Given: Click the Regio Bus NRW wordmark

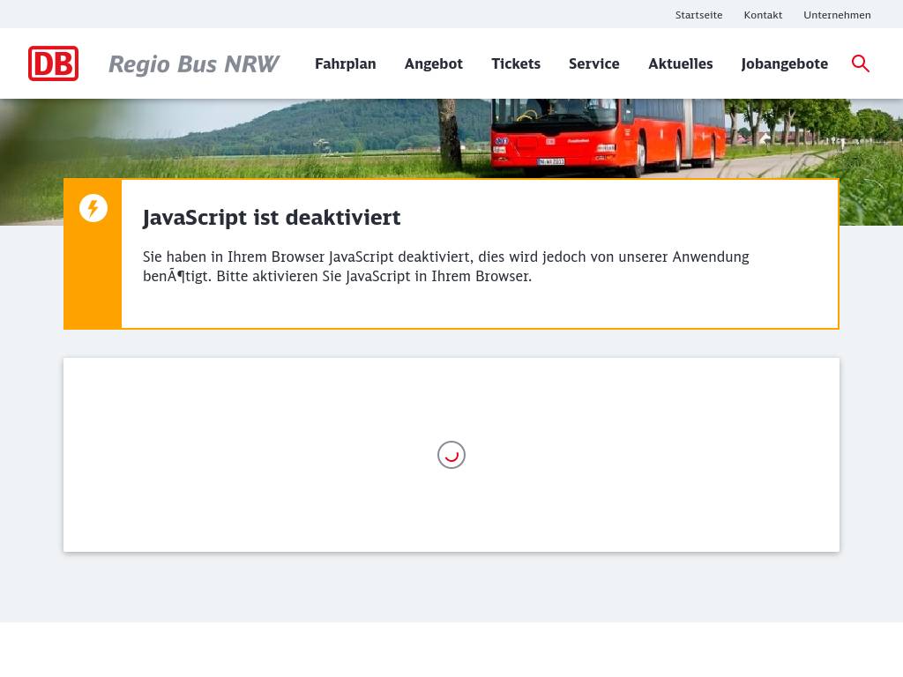Looking at the screenshot, I should [x=193, y=64].
